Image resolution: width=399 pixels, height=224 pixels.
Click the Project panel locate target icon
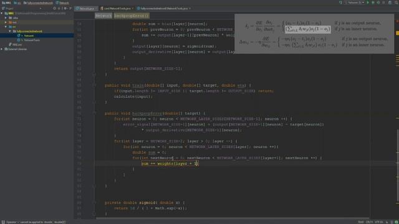tap(54, 8)
